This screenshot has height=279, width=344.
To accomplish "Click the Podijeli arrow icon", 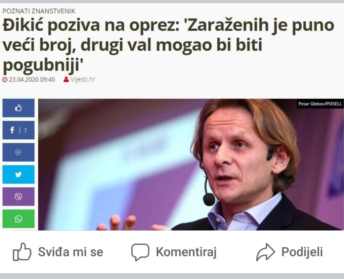I will [x=265, y=252].
